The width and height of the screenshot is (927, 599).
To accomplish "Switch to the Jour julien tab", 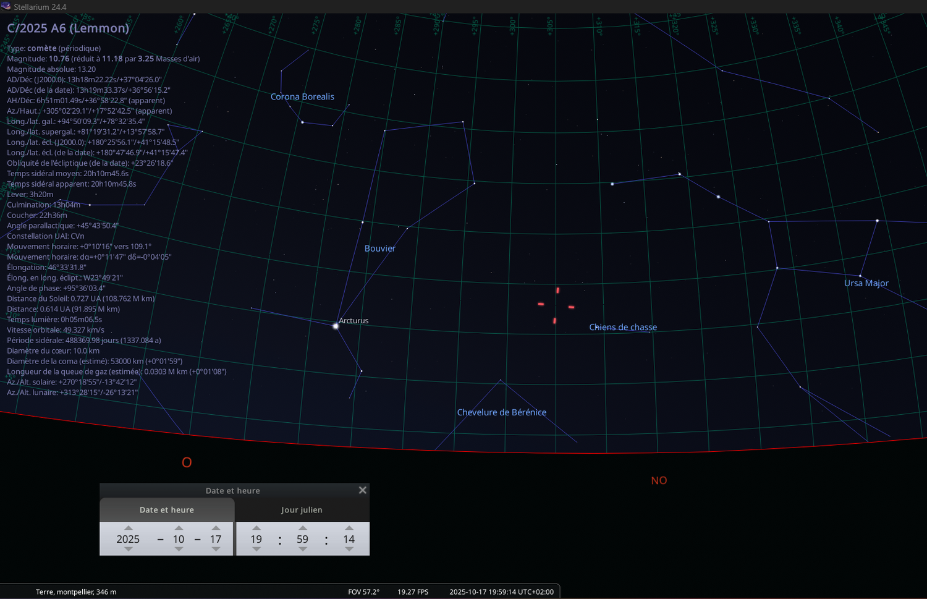I will pyautogui.click(x=302, y=510).
